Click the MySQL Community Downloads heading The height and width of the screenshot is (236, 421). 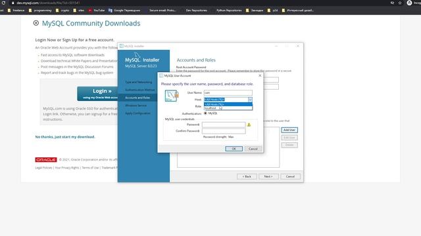click(x=91, y=24)
